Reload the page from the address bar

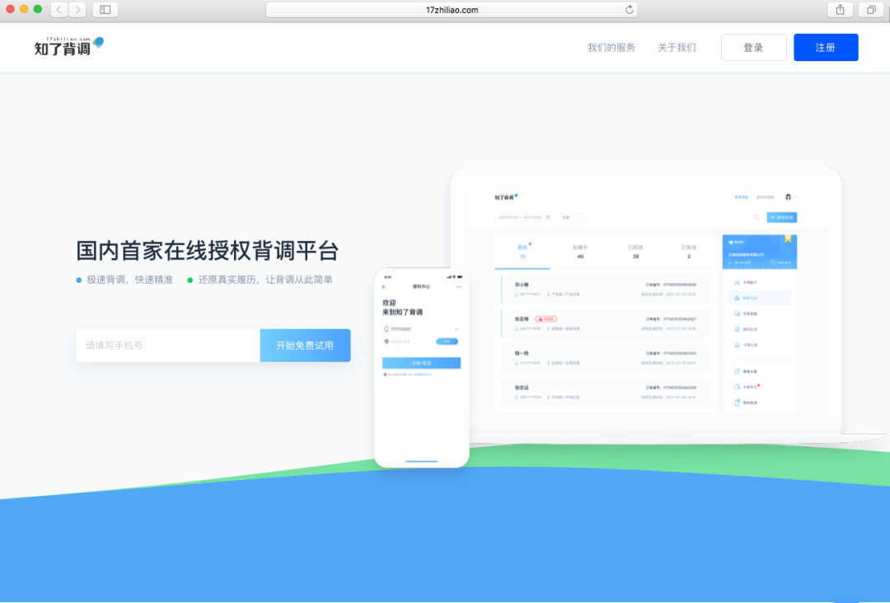click(x=630, y=10)
